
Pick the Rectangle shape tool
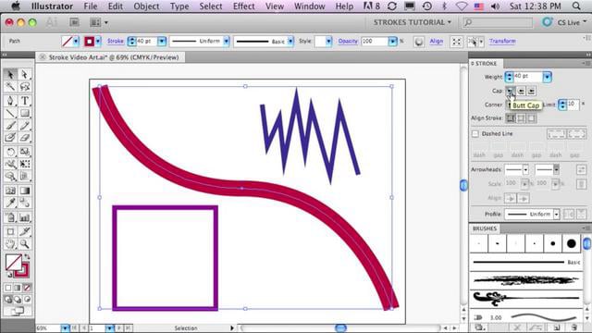point(25,113)
